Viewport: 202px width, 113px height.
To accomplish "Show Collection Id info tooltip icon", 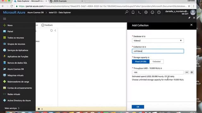I will [x=145, y=47].
